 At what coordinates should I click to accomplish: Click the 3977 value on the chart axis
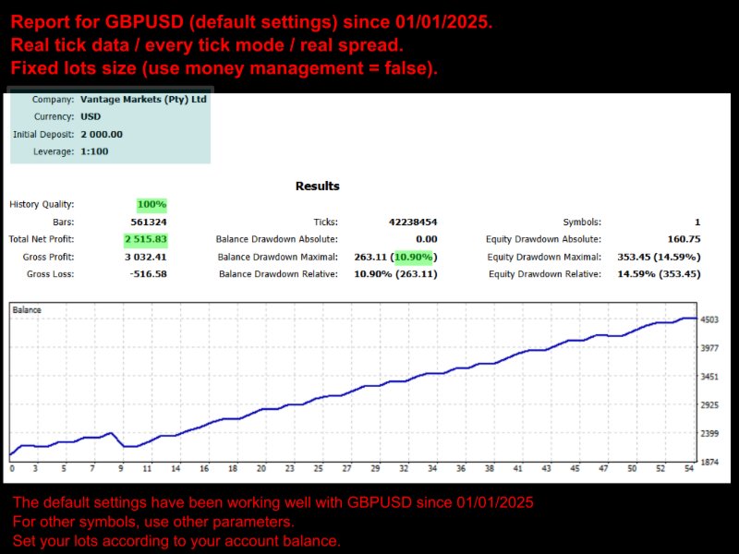click(709, 348)
